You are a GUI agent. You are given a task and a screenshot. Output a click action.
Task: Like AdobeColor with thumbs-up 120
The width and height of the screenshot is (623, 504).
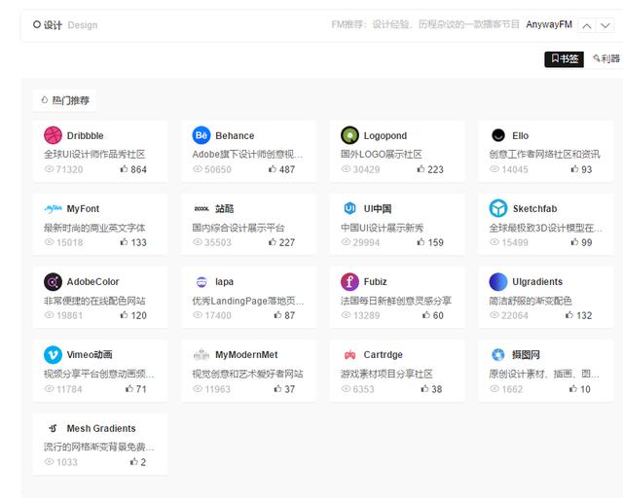tap(133, 315)
